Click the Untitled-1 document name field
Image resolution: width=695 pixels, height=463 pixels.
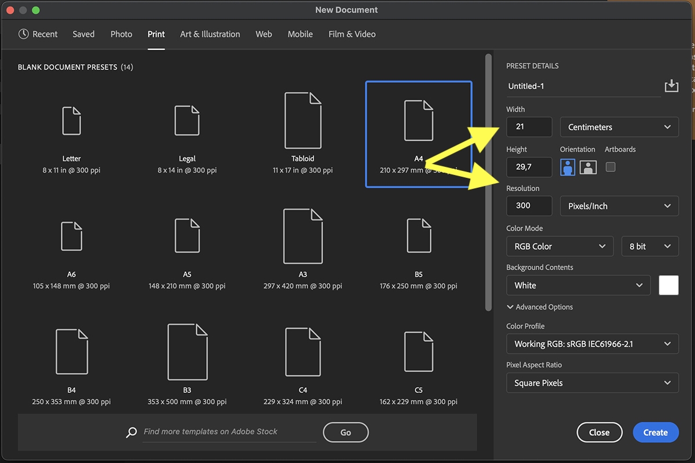(583, 86)
